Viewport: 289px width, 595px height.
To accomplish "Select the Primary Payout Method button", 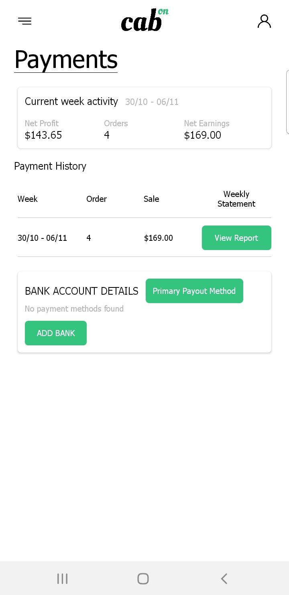I will (x=194, y=291).
